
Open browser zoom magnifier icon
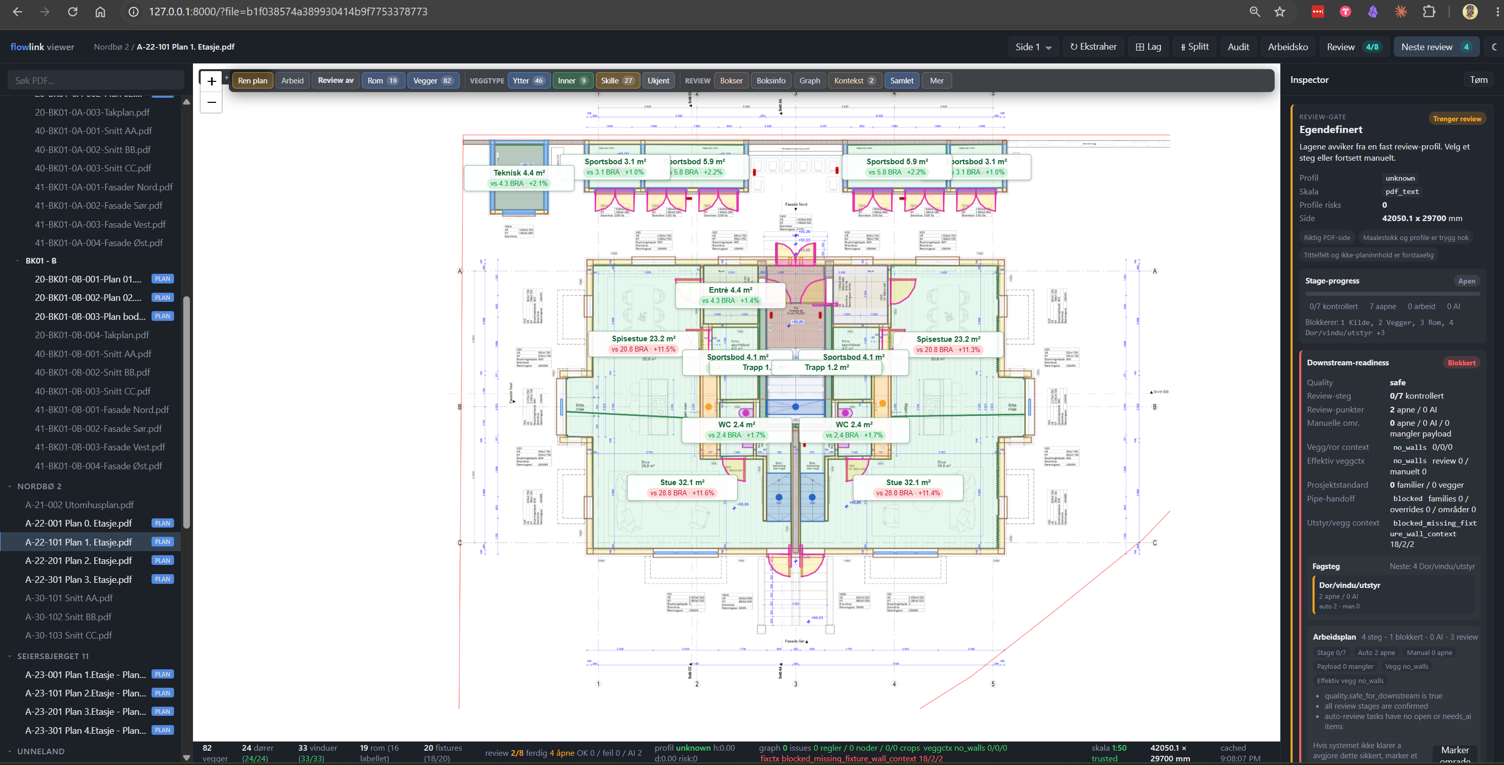pos(1255,12)
